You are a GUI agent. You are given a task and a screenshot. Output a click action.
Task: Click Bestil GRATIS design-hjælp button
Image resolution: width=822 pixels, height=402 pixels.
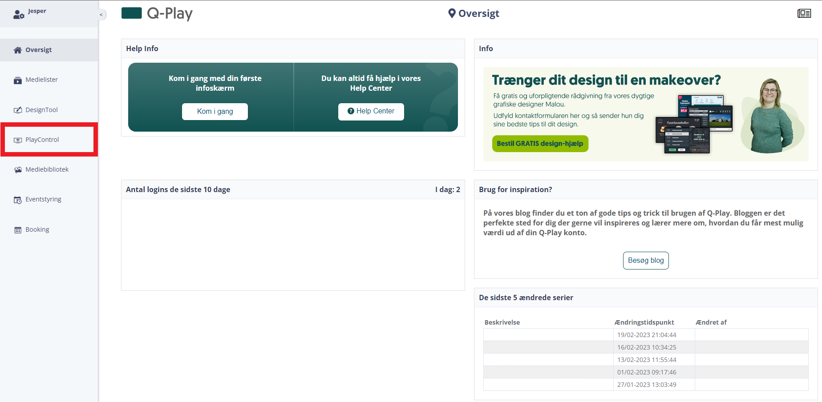540,144
